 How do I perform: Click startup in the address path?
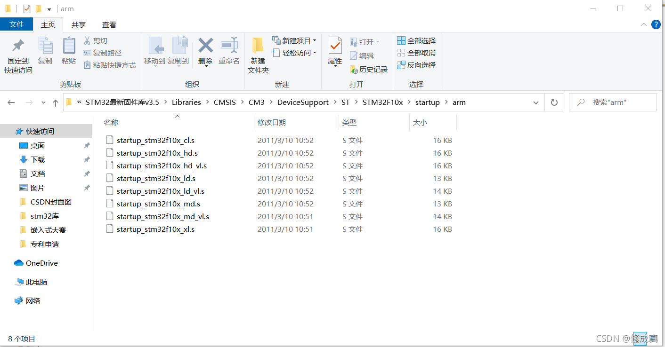(428, 103)
